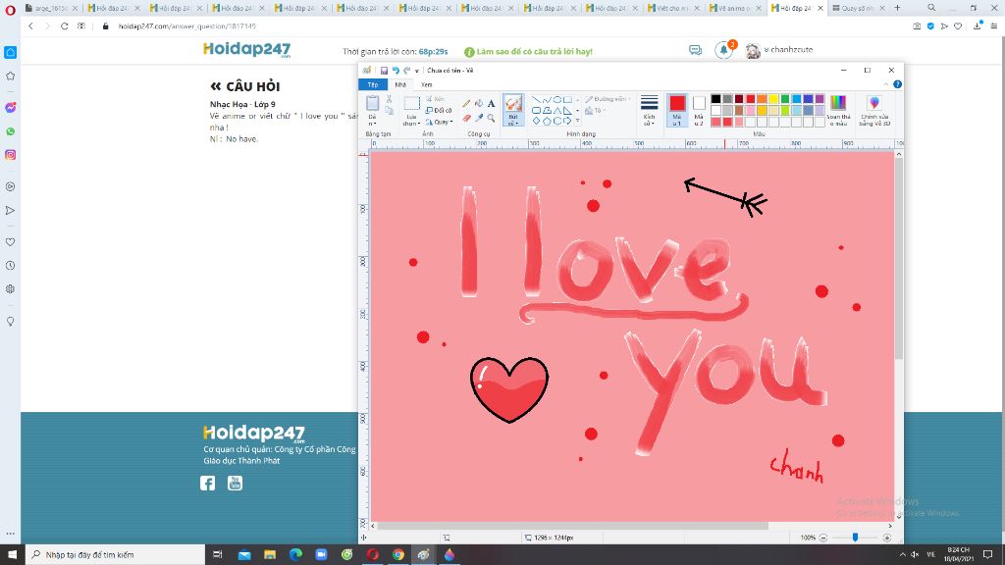Click the CÂU HỎI back heading
This screenshot has height=565, width=1005.
(244, 86)
